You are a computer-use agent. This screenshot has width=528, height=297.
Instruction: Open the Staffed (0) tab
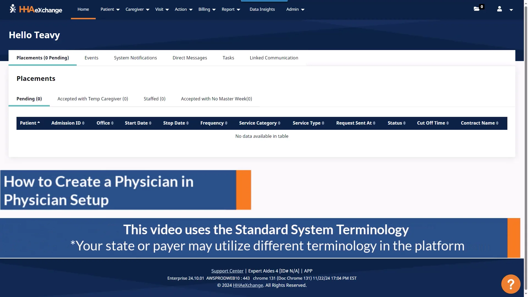[x=154, y=99]
